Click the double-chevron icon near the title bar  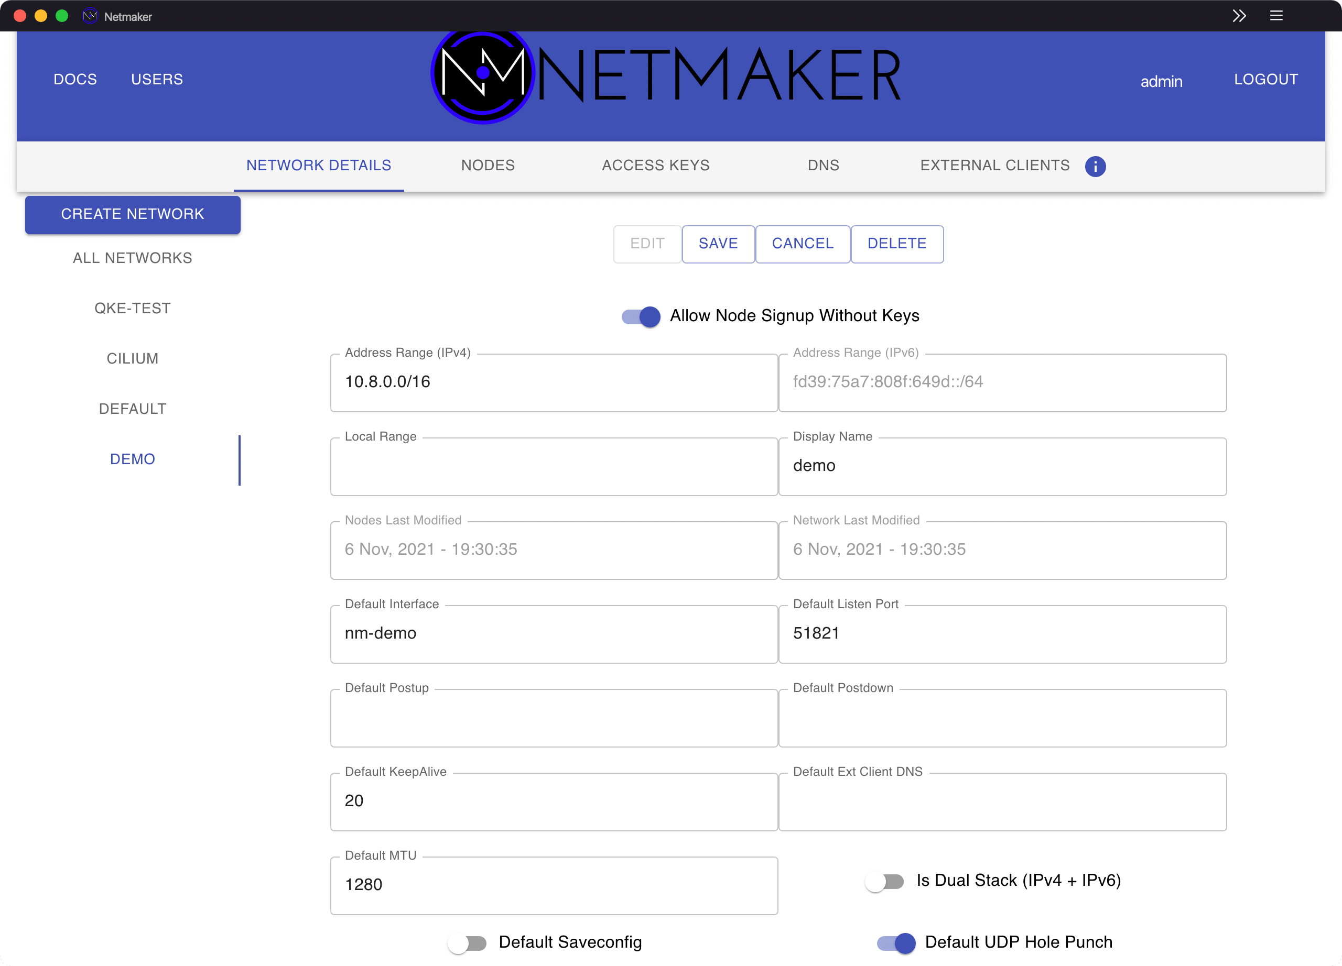(1239, 16)
